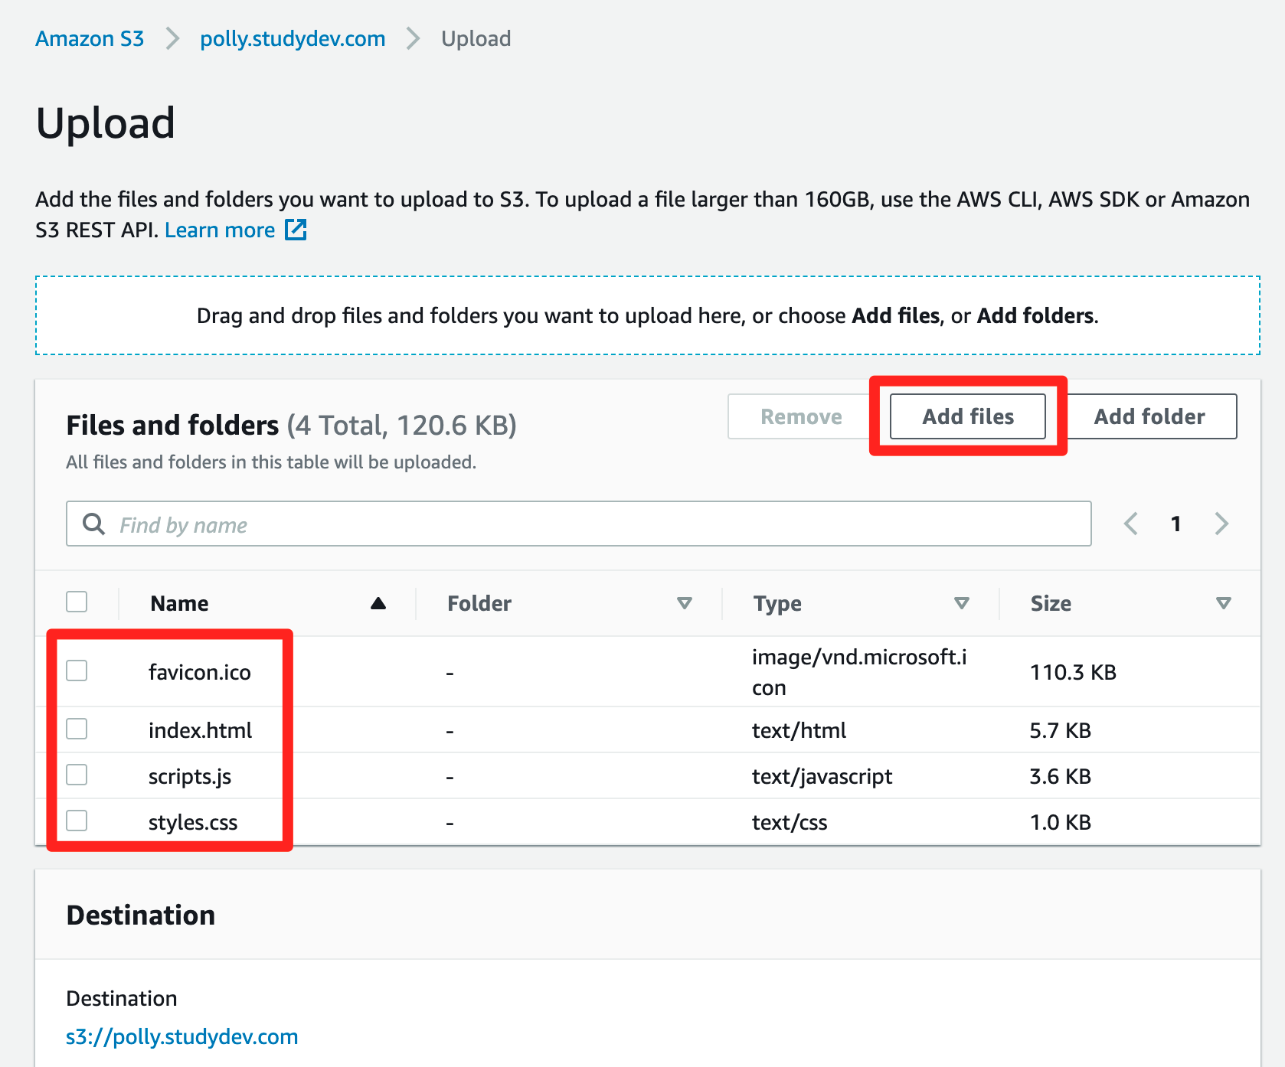Sort by the Type column arrow
The height and width of the screenshot is (1067, 1285).
tap(962, 603)
